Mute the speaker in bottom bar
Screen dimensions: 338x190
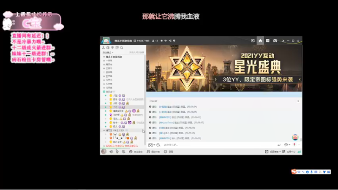(x=111, y=152)
